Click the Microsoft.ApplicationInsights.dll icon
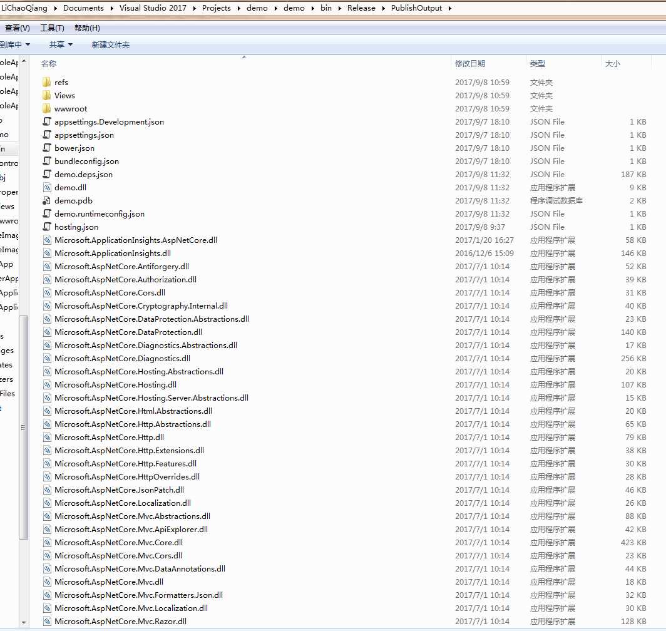The image size is (666, 631). [47, 254]
